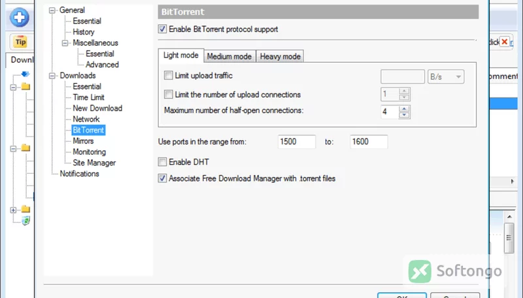Image resolution: width=523 pixels, height=298 pixels.
Task: Select the Downloads tree label
Action: pos(78,76)
